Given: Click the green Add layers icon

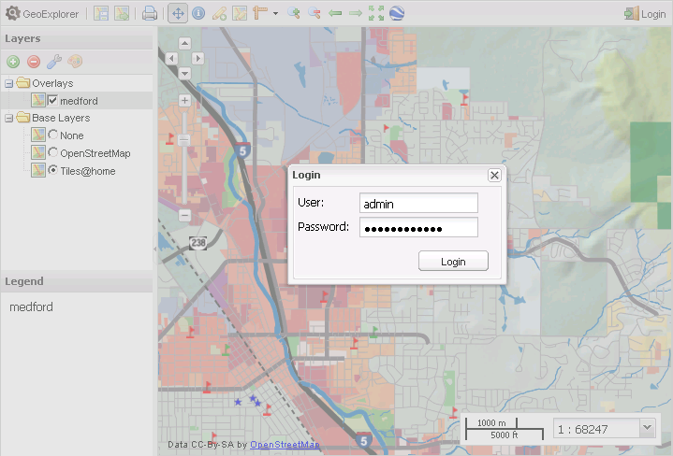Looking at the screenshot, I should [x=13, y=62].
